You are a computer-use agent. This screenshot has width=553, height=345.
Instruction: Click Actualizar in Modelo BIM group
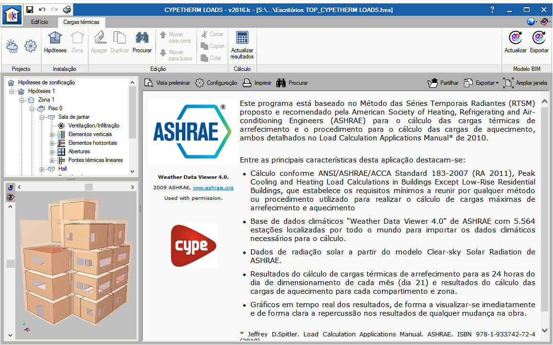coord(515,42)
